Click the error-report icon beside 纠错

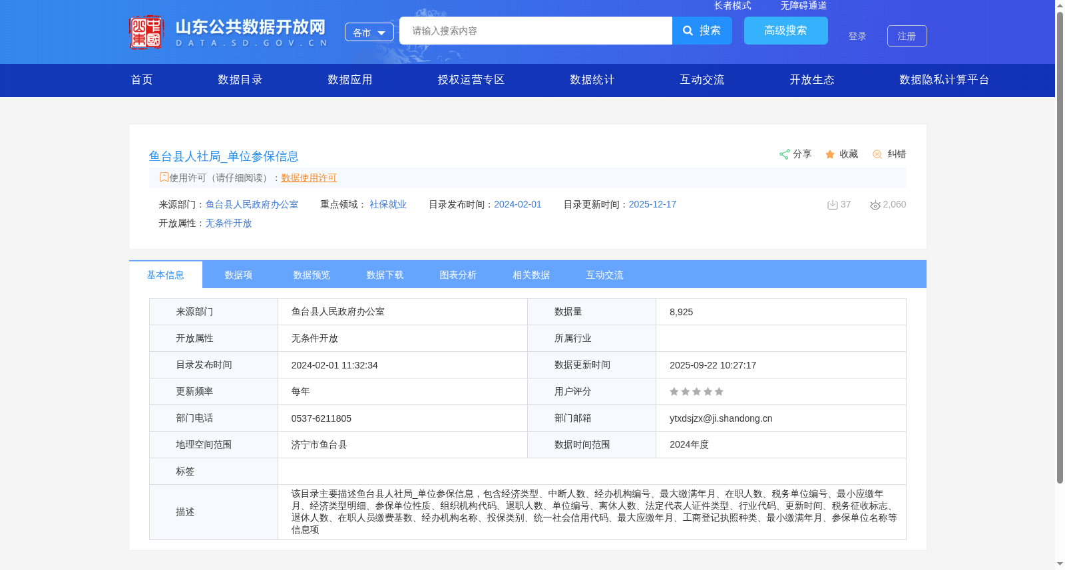877,154
